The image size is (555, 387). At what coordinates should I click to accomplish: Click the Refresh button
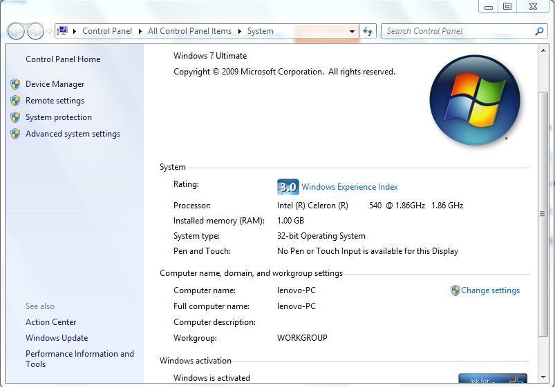tap(368, 32)
